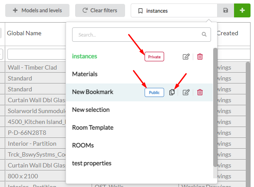Edit the instances bookmark

click(186, 57)
